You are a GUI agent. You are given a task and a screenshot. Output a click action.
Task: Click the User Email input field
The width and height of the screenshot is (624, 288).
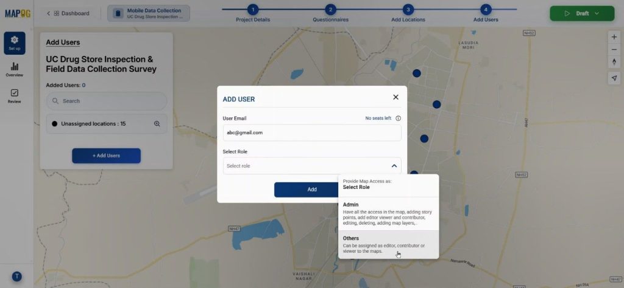311,132
